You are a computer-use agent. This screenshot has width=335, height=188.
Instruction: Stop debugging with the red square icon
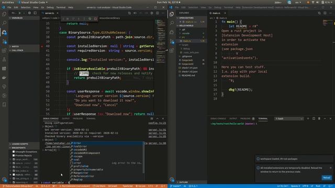coord(95,19)
